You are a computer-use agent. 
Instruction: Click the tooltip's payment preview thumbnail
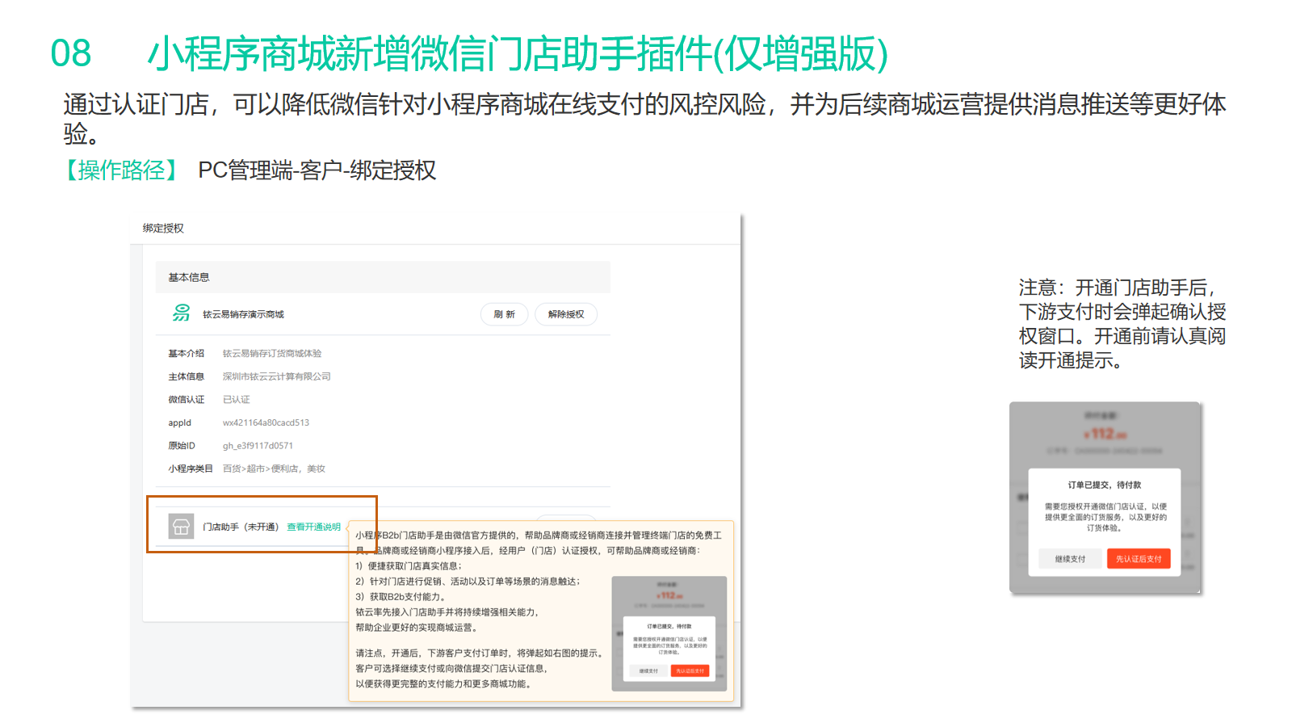669,633
